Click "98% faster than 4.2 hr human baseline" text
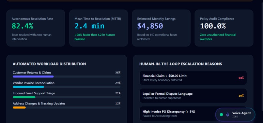 pyautogui.click(x=95, y=37)
